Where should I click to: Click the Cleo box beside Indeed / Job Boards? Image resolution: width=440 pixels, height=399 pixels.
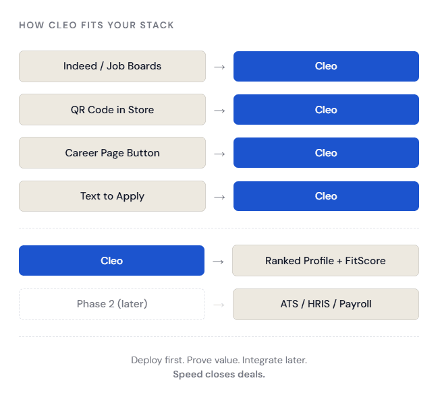click(326, 66)
